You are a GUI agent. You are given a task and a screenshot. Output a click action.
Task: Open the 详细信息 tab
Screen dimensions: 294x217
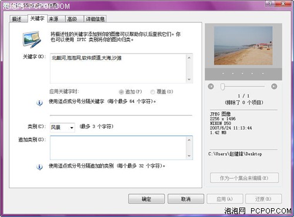point(95,19)
